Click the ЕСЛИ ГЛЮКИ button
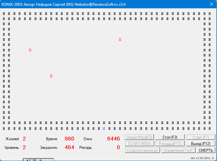 click(x=139, y=144)
